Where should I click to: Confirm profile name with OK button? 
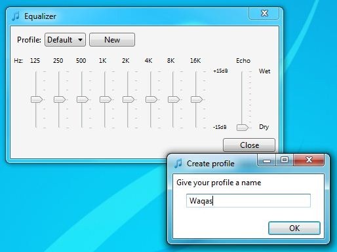294,228
